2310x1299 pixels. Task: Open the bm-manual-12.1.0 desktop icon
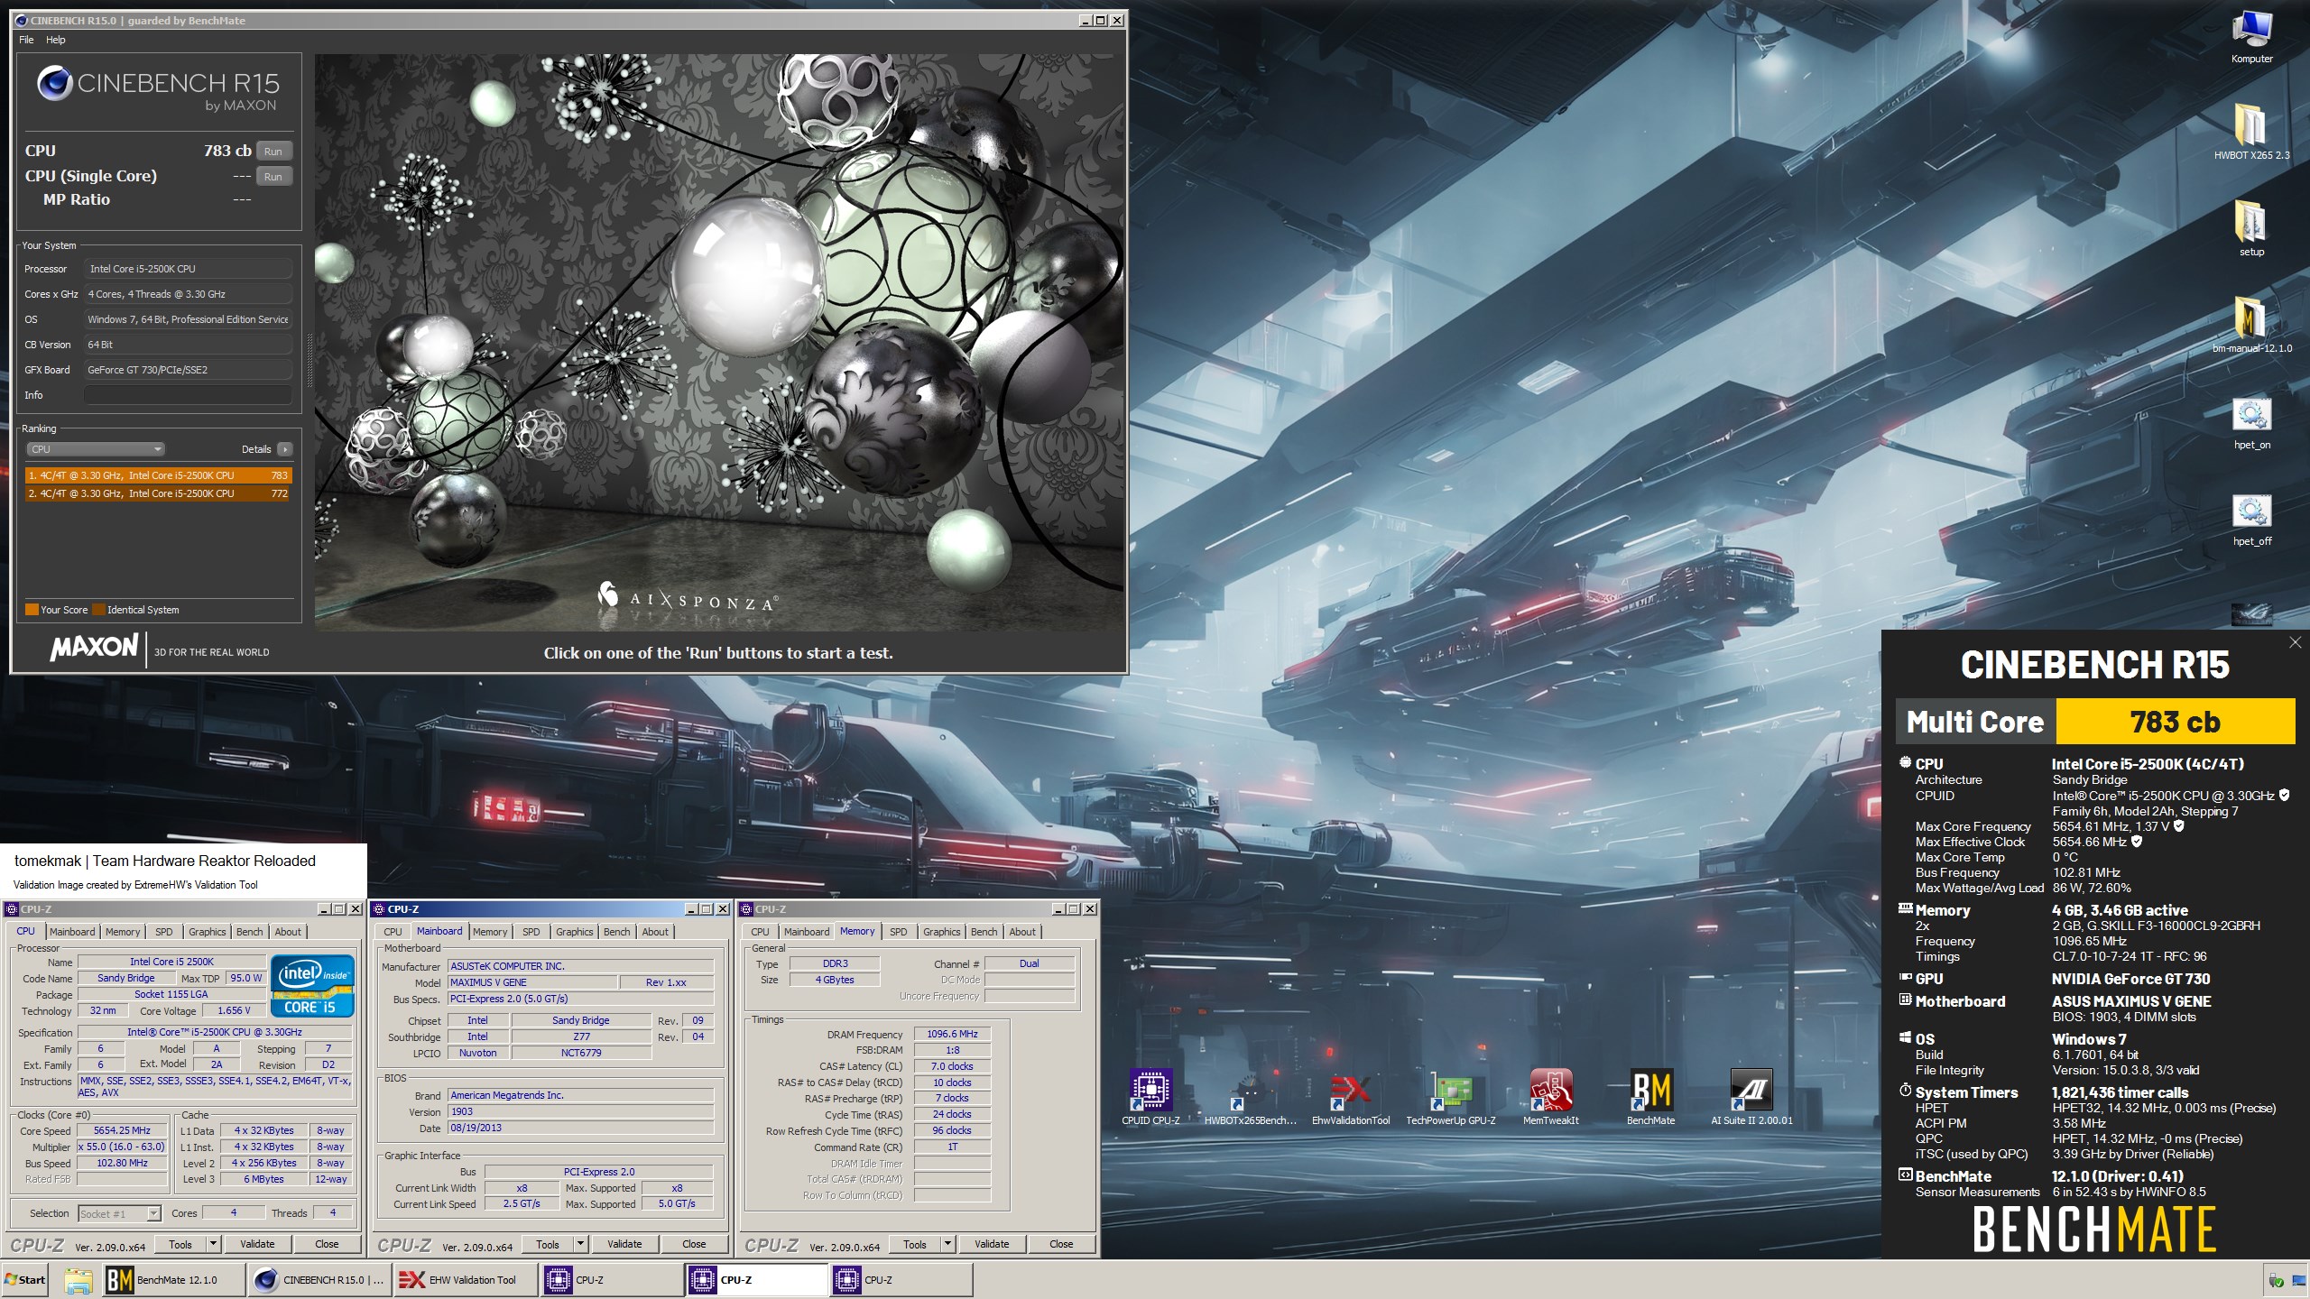point(2251,325)
